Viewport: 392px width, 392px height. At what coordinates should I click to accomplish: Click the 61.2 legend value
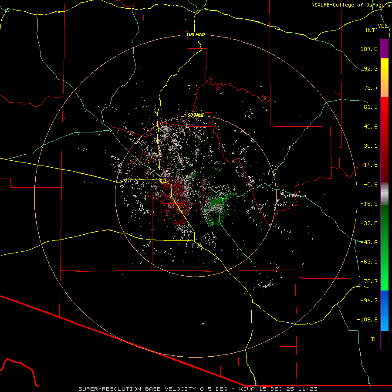click(371, 107)
